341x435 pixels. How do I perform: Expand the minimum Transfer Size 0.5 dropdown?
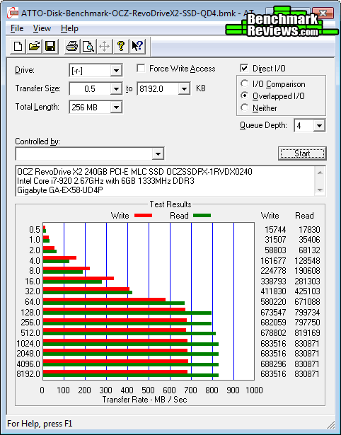coord(117,89)
